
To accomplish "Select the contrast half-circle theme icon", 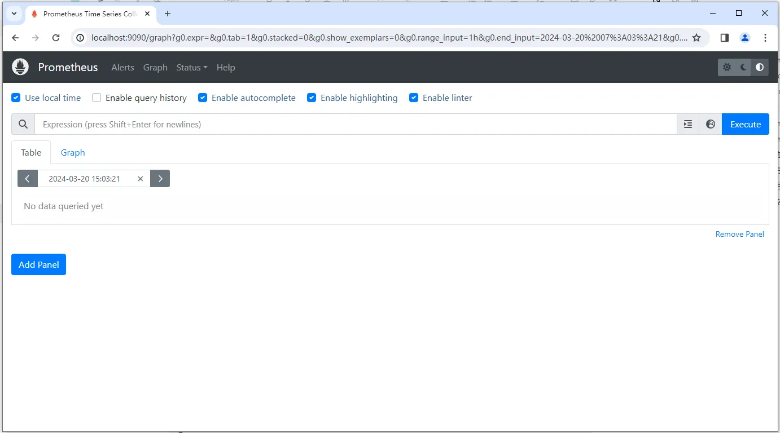I will pyautogui.click(x=760, y=68).
